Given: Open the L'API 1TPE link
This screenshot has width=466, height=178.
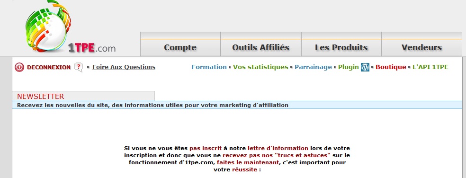Looking at the screenshot, I should click(430, 67).
